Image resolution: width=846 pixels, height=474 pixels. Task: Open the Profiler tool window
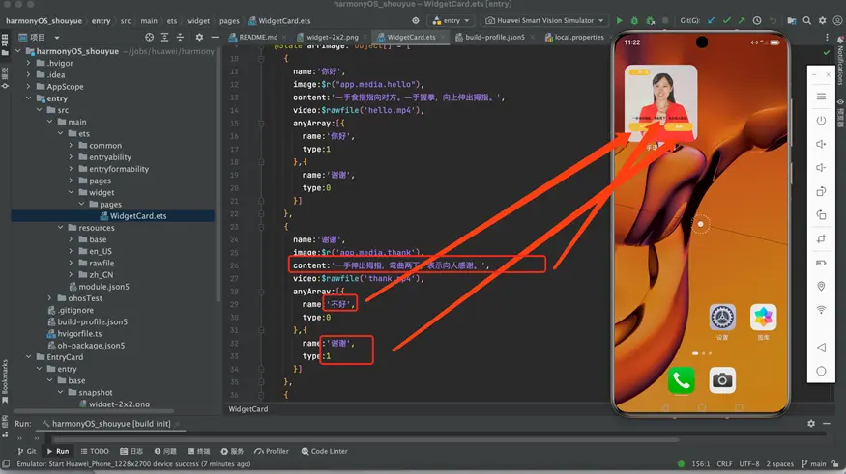coord(272,451)
